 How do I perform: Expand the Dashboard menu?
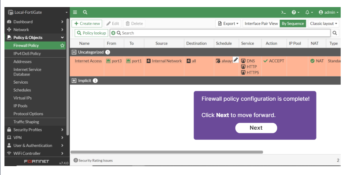[35, 22]
